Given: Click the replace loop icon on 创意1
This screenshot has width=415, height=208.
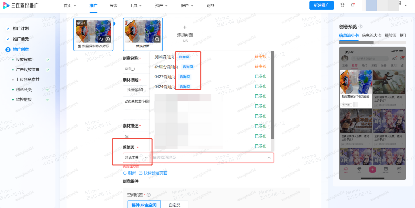Looking at the screenshot, I should [x=101, y=39].
